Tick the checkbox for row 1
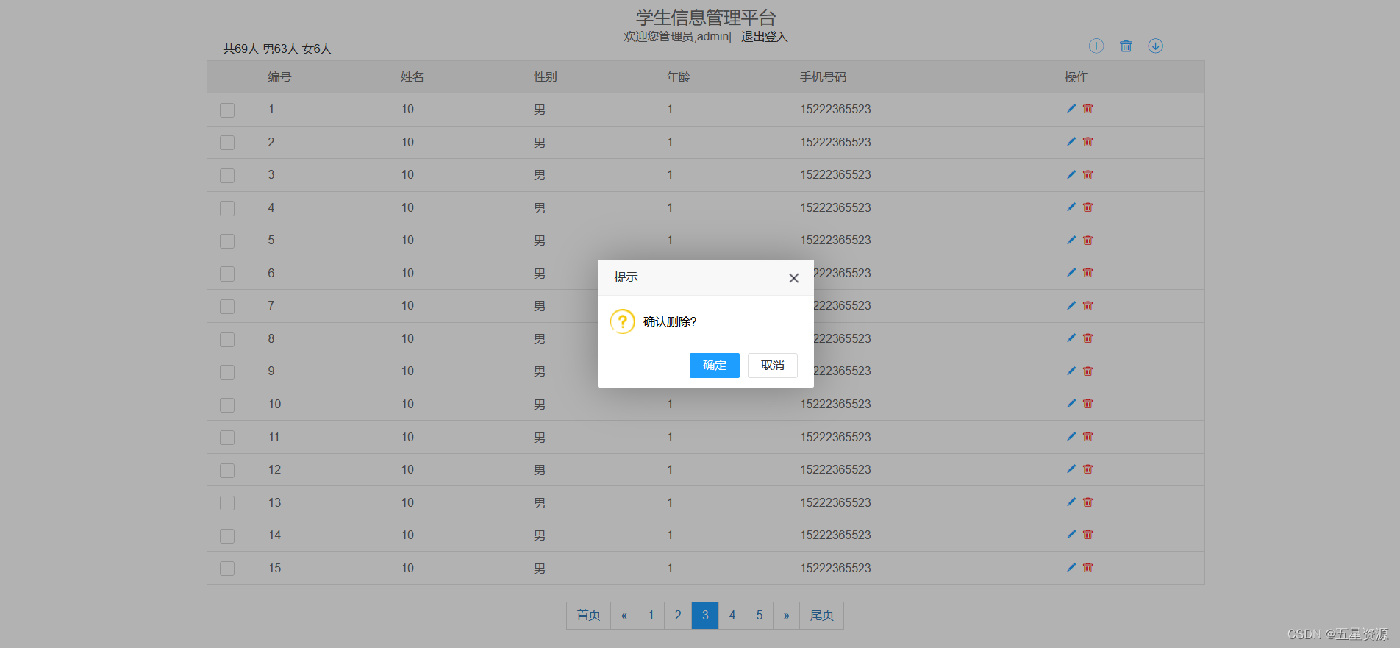Screen dimensions: 1400x648 [227, 110]
